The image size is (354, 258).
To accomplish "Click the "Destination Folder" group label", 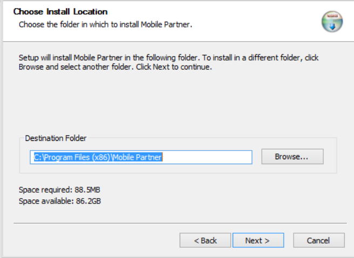I will point(56,138).
